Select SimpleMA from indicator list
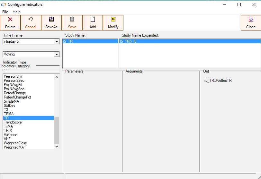The image size is (261, 179). [x=12, y=101]
